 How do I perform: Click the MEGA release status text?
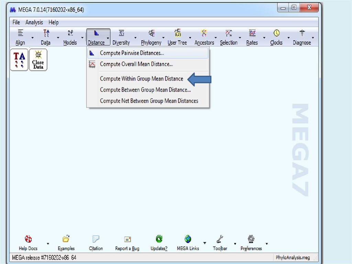pyautogui.click(x=44, y=257)
